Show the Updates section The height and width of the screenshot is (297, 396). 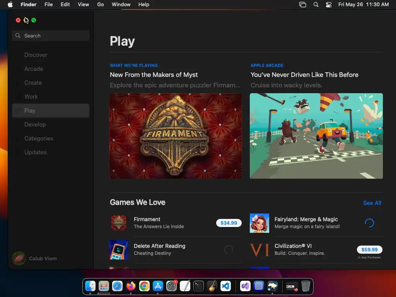click(51, 152)
